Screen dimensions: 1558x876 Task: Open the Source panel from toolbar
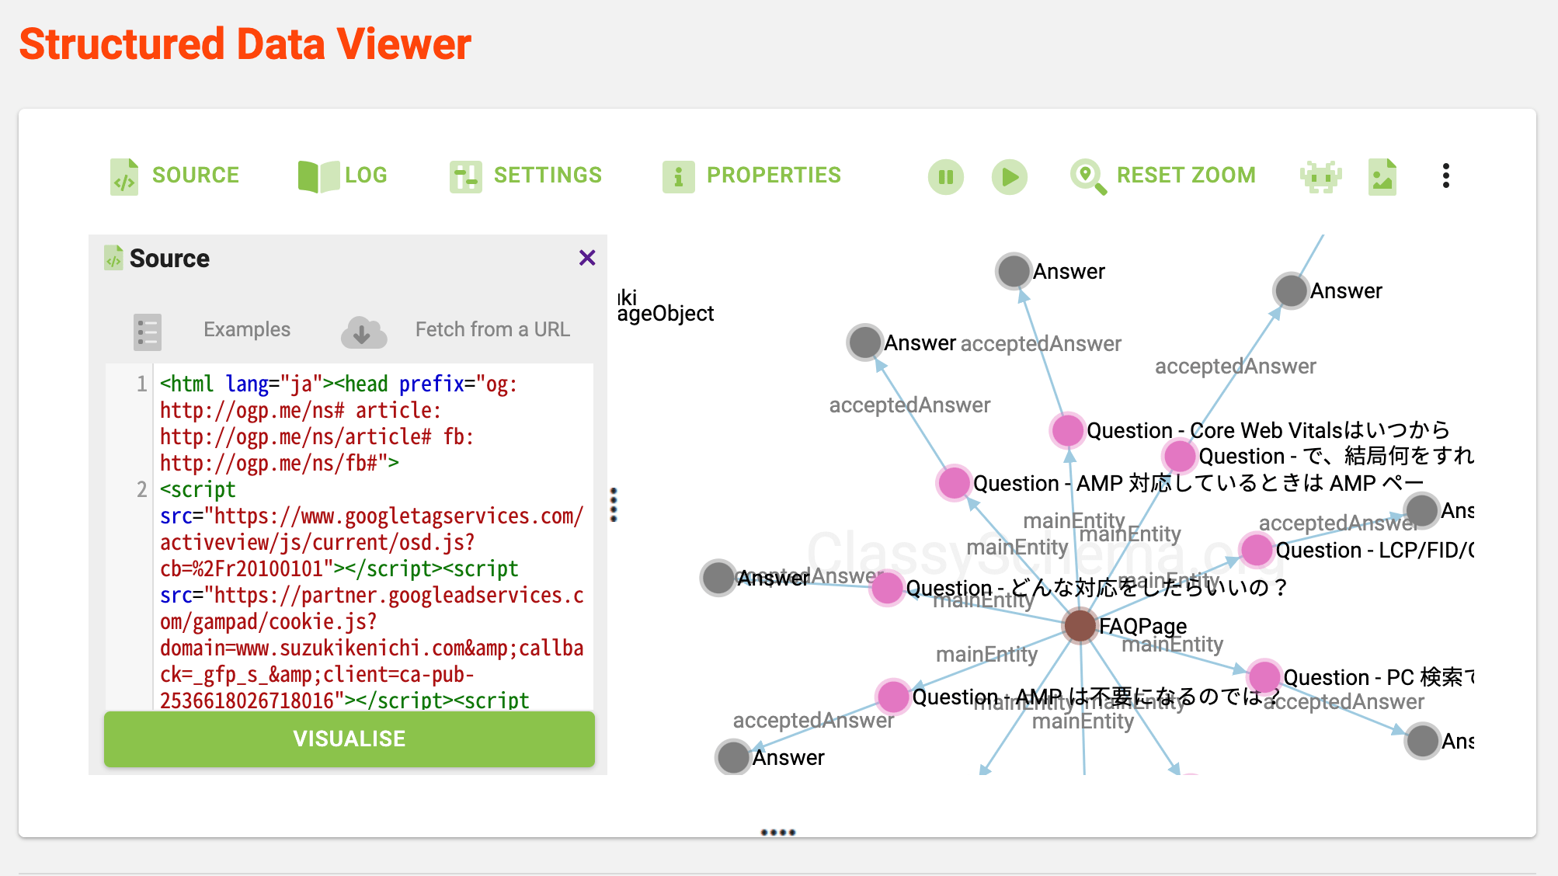[175, 176]
